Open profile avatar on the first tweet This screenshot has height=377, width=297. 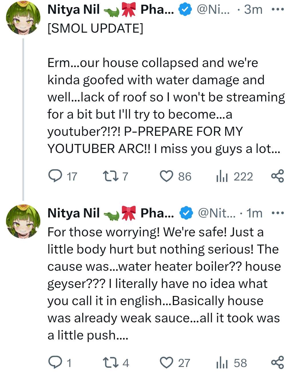[x=23, y=18]
